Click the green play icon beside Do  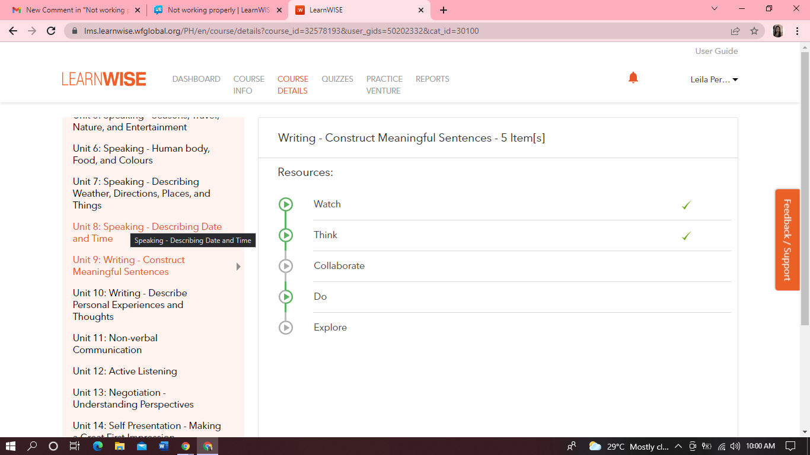[x=286, y=297]
